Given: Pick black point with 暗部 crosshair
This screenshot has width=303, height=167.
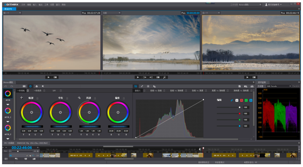Looking at the screenshot, I should [22, 98].
